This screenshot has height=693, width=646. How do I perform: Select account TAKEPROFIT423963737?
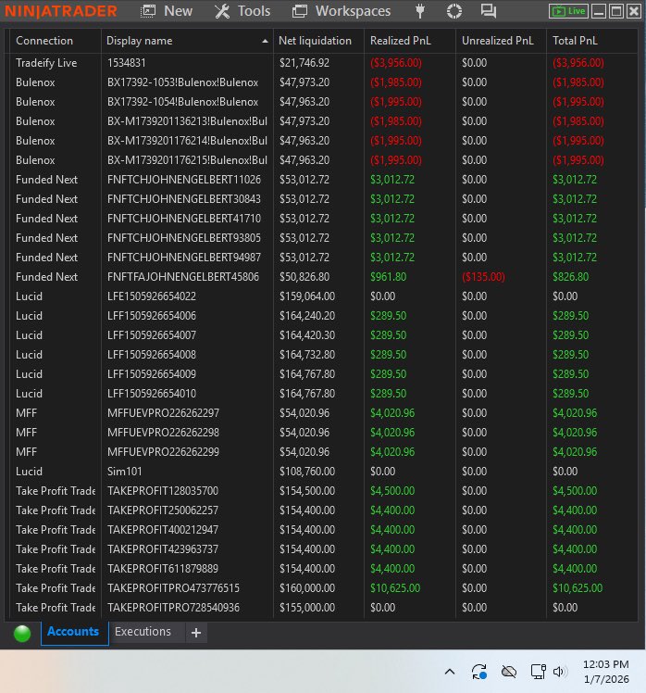tap(322, 548)
